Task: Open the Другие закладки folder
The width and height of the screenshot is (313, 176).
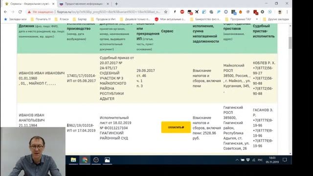Action: click(276, 19)
